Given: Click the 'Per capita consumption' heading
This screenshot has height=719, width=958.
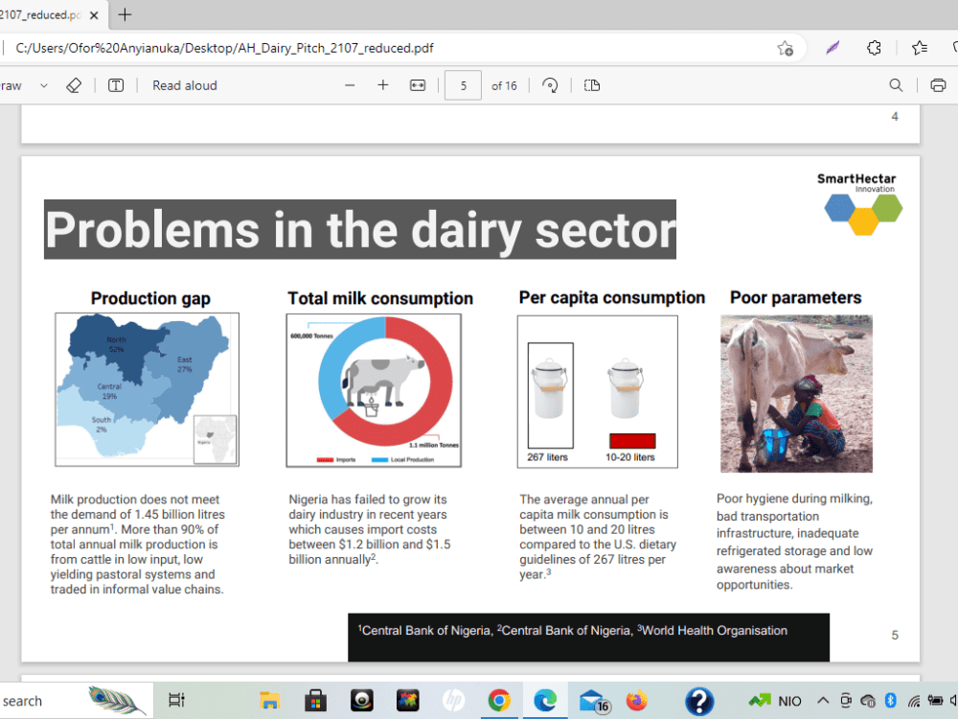Looking at the screenshot, I should click(611, 298).
